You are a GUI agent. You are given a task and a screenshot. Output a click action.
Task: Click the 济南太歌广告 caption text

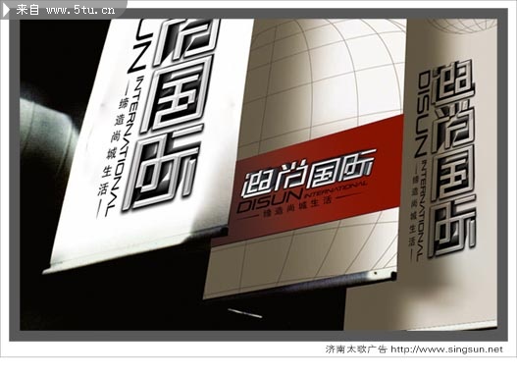356,349
